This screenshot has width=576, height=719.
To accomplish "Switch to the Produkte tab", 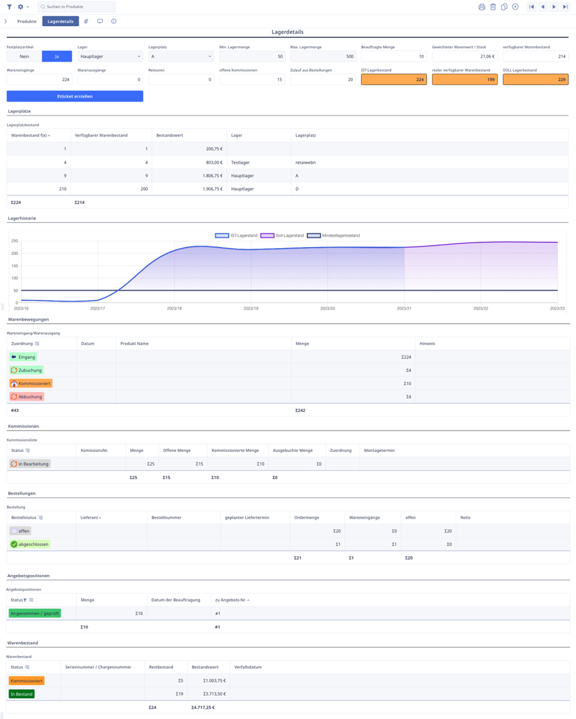I will [27, 21].
